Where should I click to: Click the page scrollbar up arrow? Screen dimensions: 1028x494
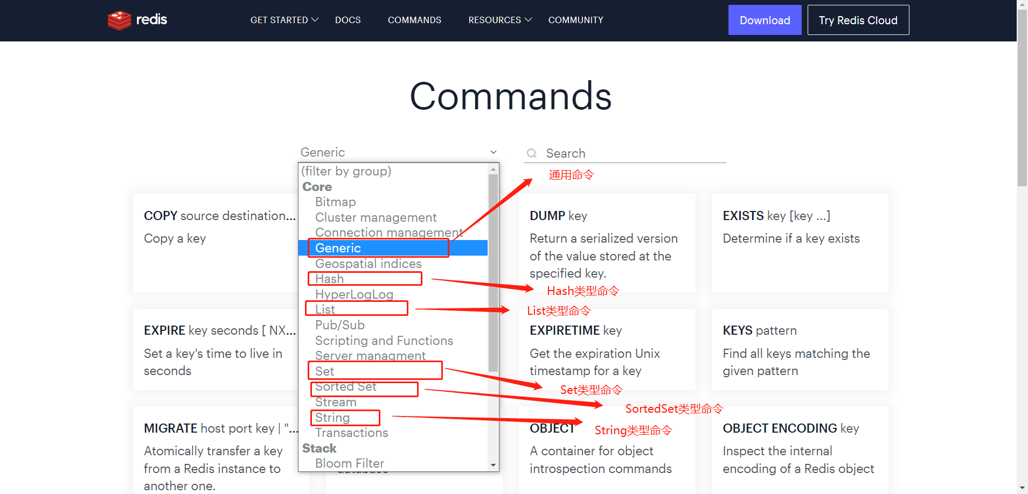point(1022,4)
